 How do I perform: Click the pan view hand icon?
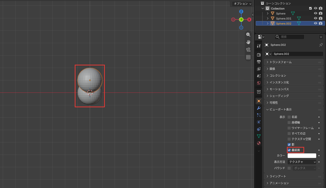pyautogui.click(x=248, y=42)
